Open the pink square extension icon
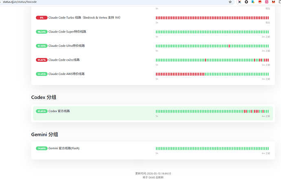Image resolution: width=281 pixels, height=181 pixels. pos(267,2)
